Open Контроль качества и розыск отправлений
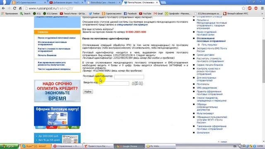 pyautogui.click(x=208, y=71)
